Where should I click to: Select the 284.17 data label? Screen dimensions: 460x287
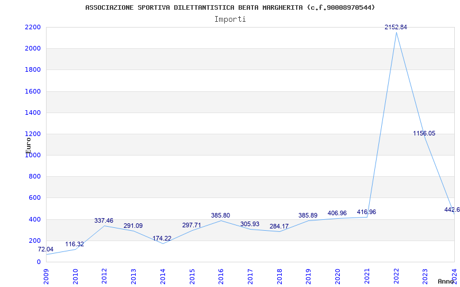click(279, 226)
